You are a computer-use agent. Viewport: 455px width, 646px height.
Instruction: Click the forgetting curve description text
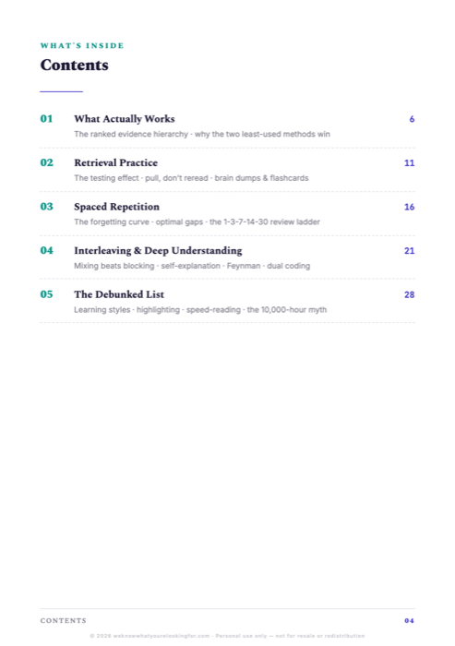197,222
